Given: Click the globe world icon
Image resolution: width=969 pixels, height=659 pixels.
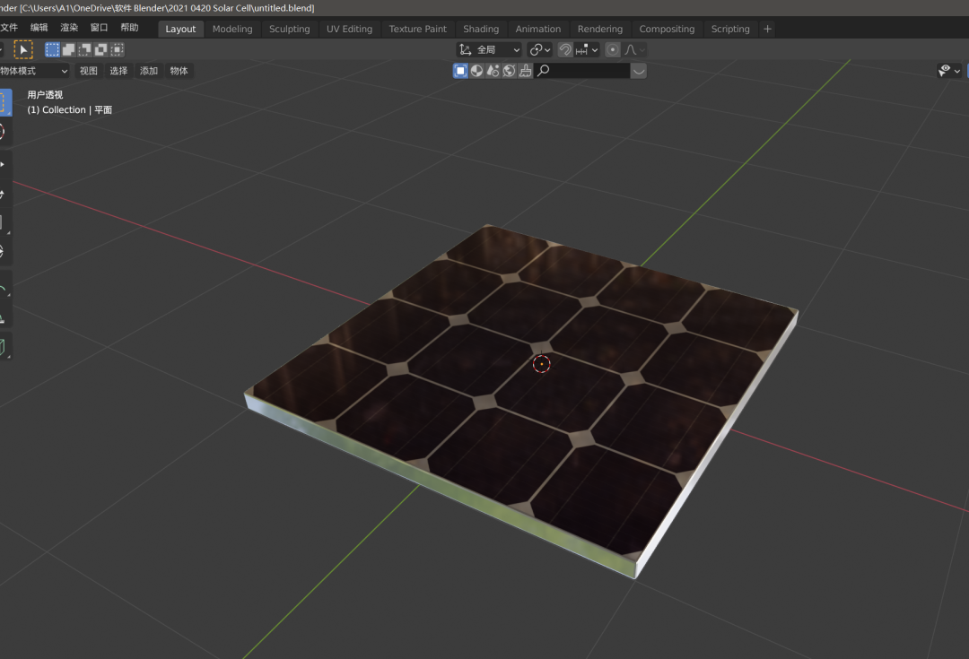Looking at the screenshot, I should click(509, 71).
